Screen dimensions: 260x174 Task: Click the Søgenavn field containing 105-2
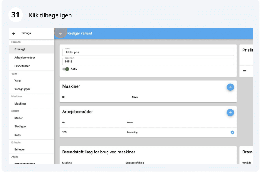pos(148,62)
